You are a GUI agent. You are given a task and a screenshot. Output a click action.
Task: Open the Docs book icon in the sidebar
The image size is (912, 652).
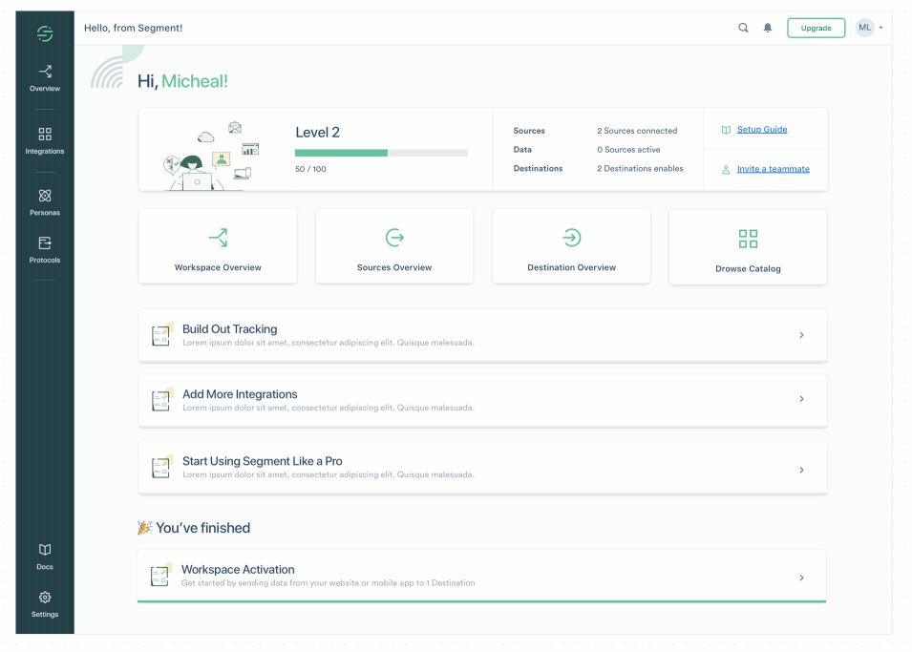pyautogui.click(x=45, y=550)
